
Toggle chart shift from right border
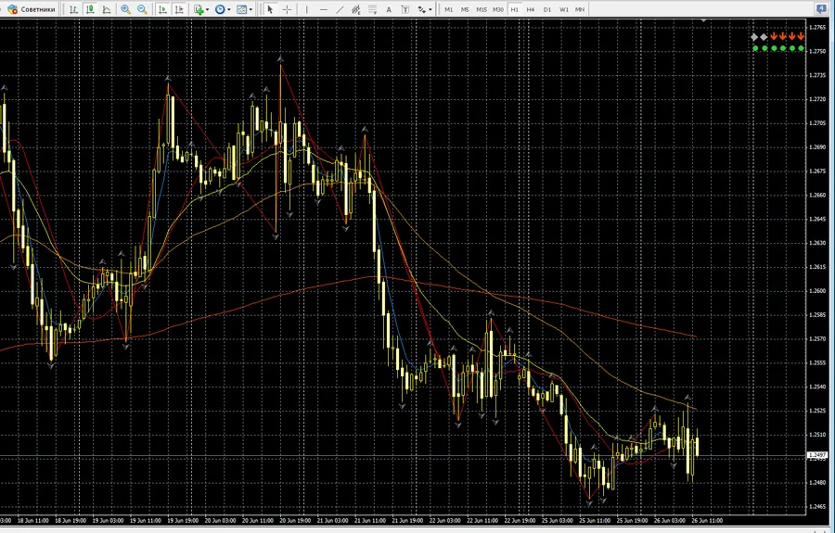(x=179, y=9)
